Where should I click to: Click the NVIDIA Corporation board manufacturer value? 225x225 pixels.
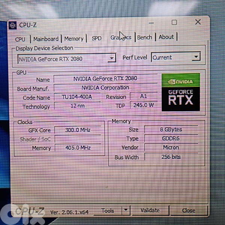pyautogui.click(x=105, y=88)
